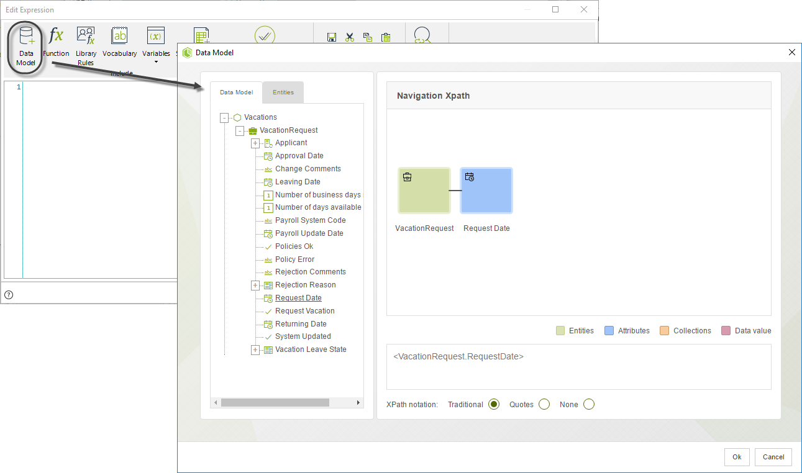Expand the Vacation Leave State node
Viewport: 802px width, 473px height.
255,350
